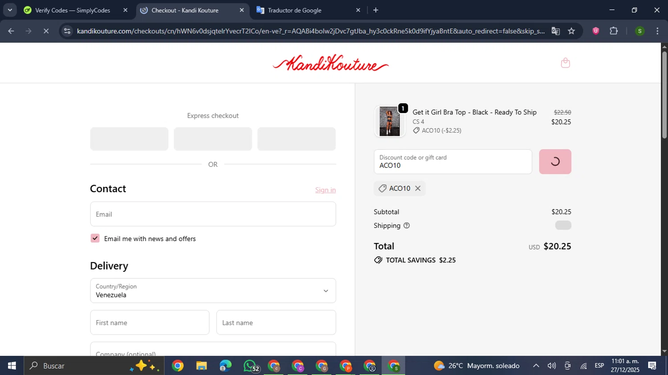Image resolution: width=668 pixels, height=375 pixels.
Task: View site information icon in address bar
Action: click(67, 31)
